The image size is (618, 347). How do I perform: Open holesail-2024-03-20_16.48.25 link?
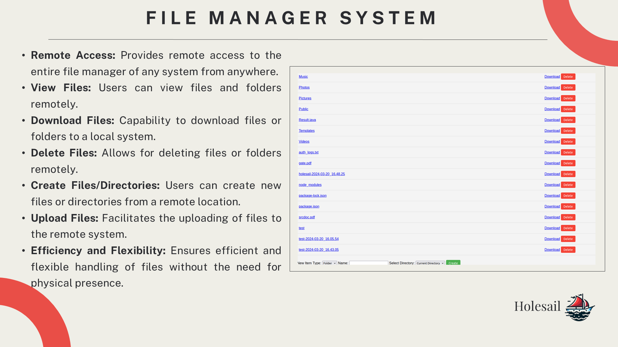point(322,174)
